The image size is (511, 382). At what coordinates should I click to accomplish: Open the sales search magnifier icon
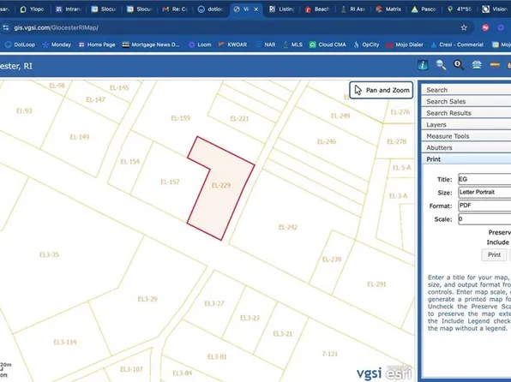click(459, 65)
